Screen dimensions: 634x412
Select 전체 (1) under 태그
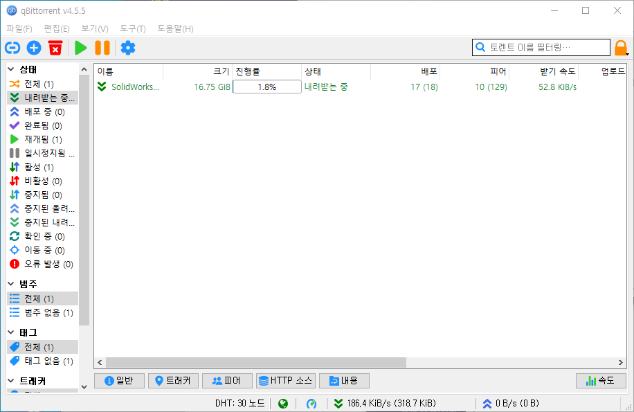42,347
